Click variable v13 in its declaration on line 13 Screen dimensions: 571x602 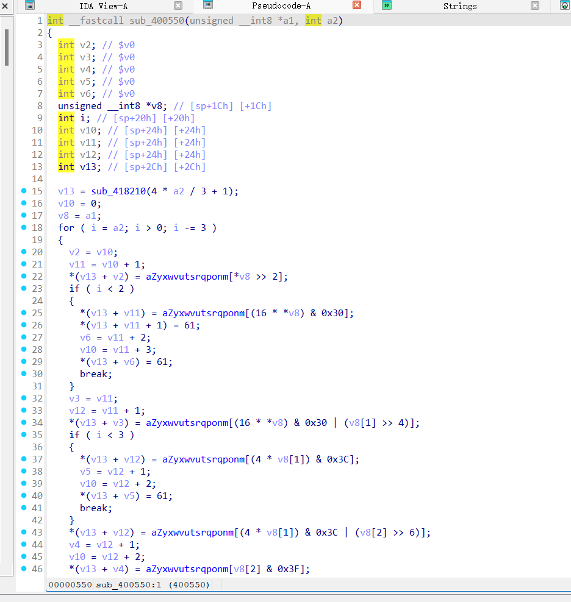(x=88, y=166)
